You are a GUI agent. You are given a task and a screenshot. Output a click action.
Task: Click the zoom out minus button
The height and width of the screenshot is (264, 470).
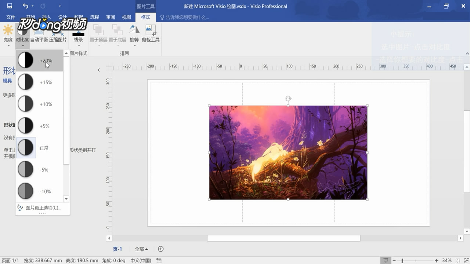point(394,261)
